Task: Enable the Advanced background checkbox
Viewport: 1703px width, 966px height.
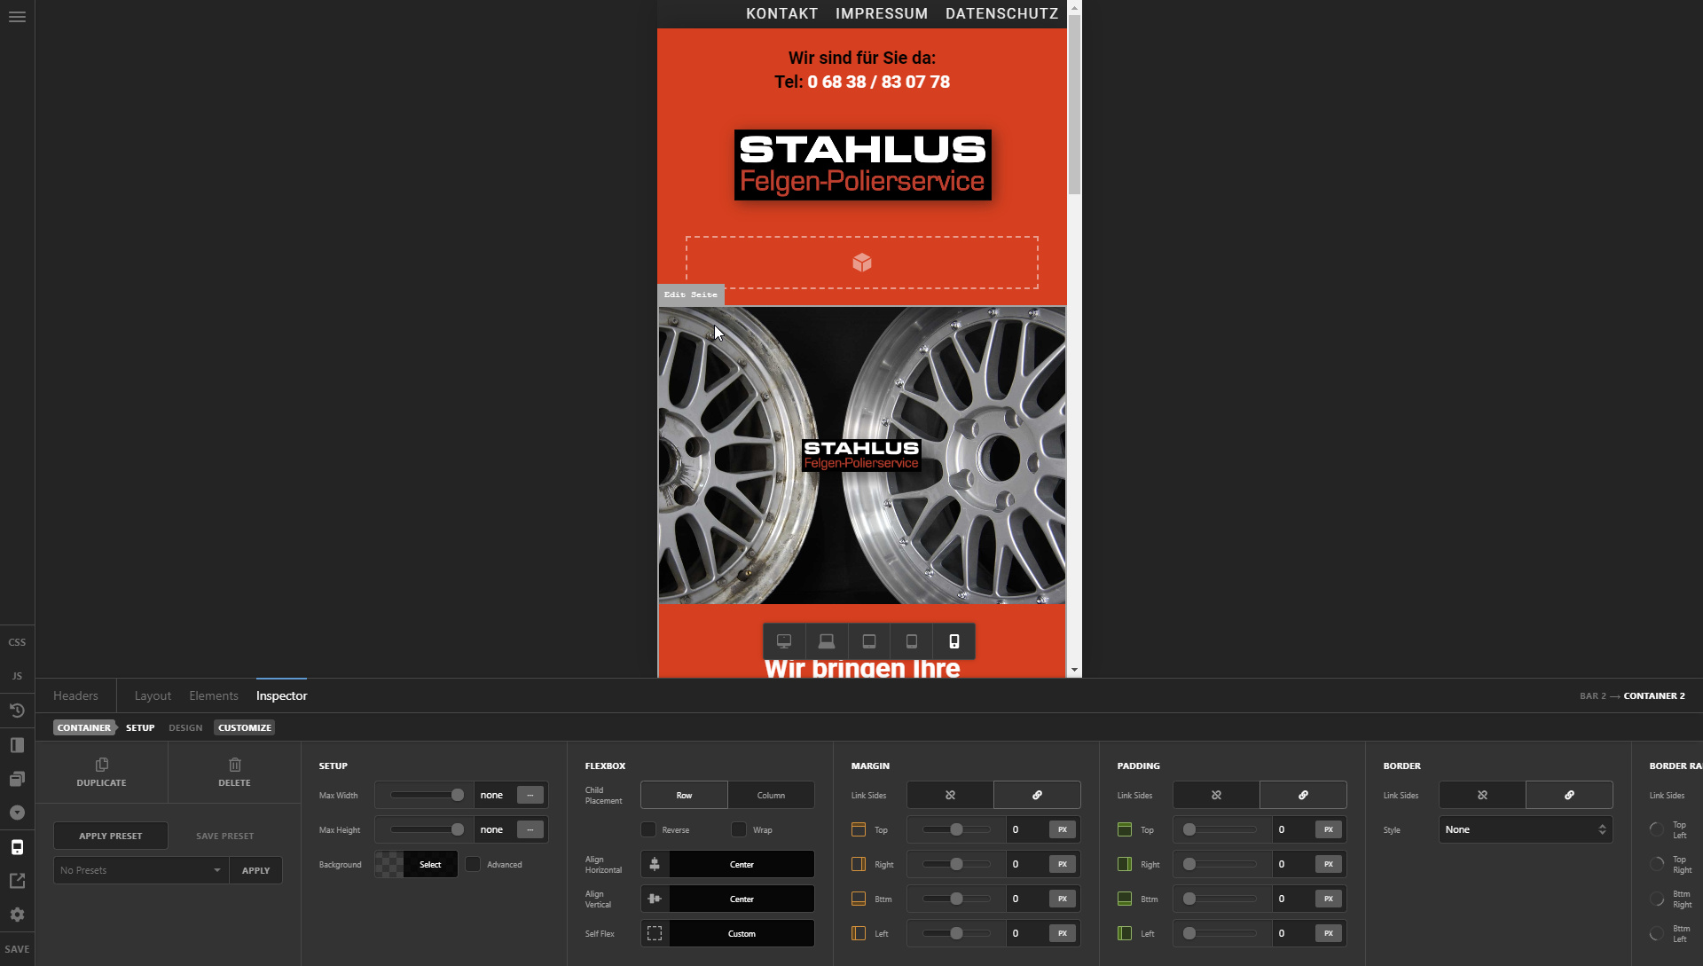Action: (x=473, y=864)
